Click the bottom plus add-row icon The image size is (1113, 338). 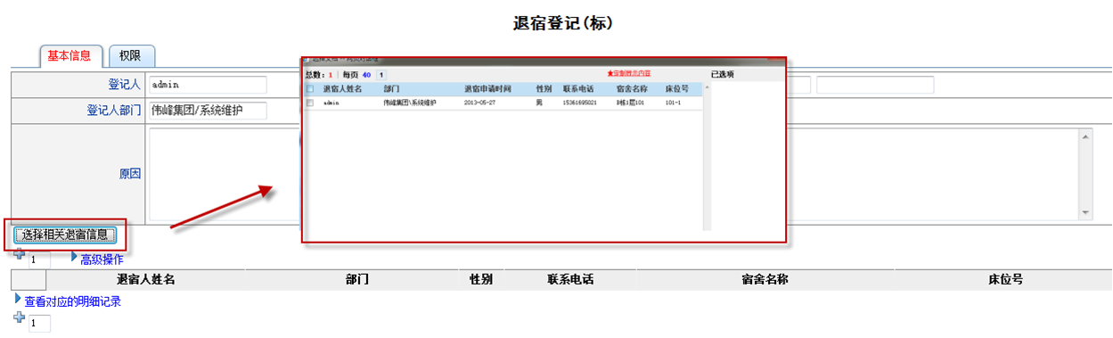[x=20, y=317]
